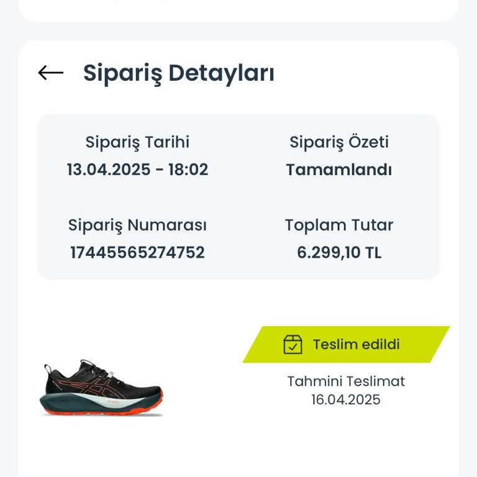Image resolution: width=477 pixels, height=477 pixels.
Task: Select the 'Sipariş Numarası' label
Action: (x=137, y=225)
